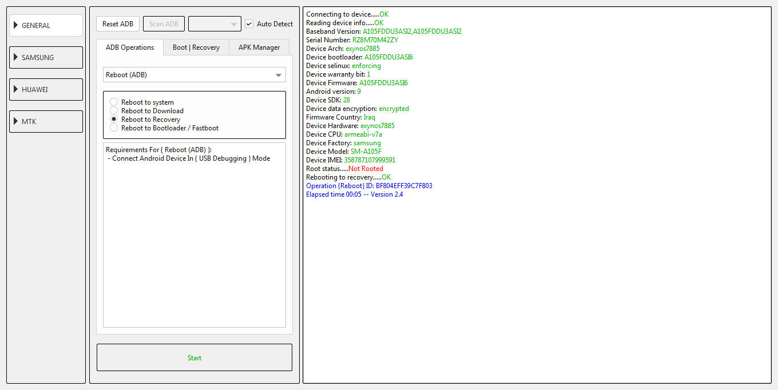Click the Root status Not Rooted line
This screenshot has width=778, height=390.
click(344, 169)
